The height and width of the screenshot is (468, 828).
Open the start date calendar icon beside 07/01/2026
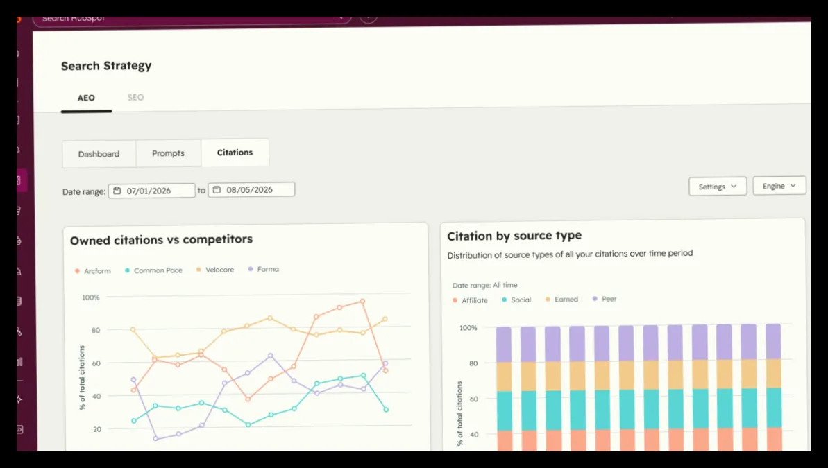(x=117, y=191)
